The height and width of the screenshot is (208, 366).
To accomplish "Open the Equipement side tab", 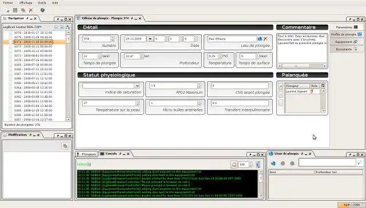I will [347, 42].
